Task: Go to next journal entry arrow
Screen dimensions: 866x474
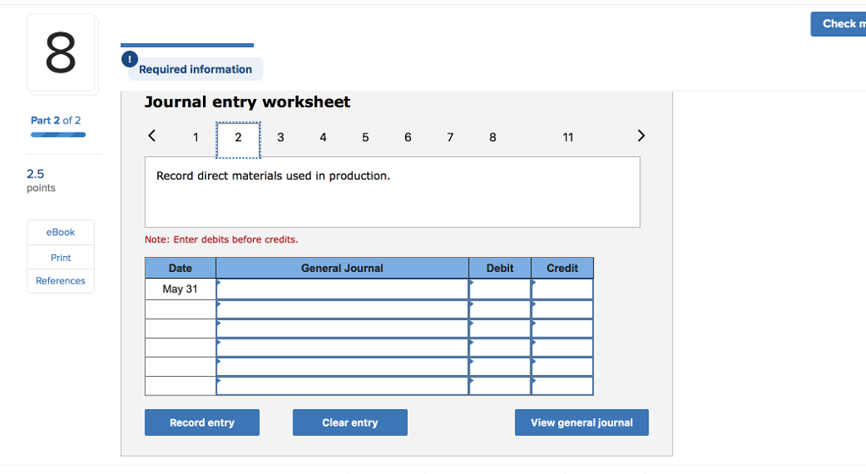Action: pos(641,136)
